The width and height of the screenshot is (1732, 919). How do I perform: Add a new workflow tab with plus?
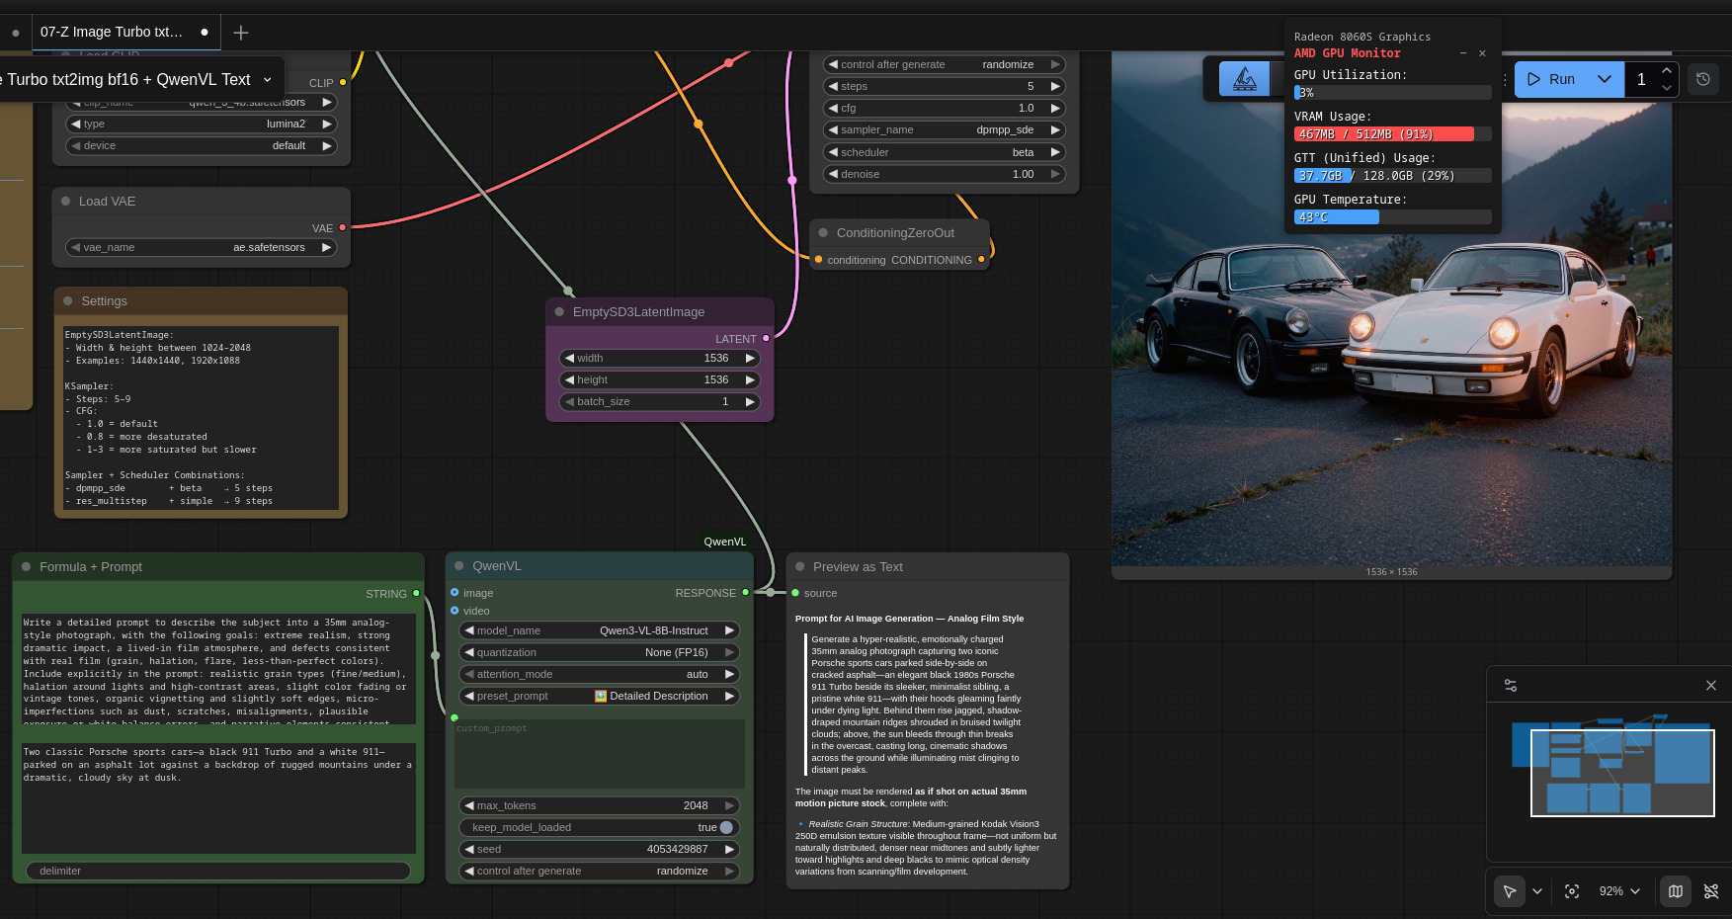pos(240,33)
